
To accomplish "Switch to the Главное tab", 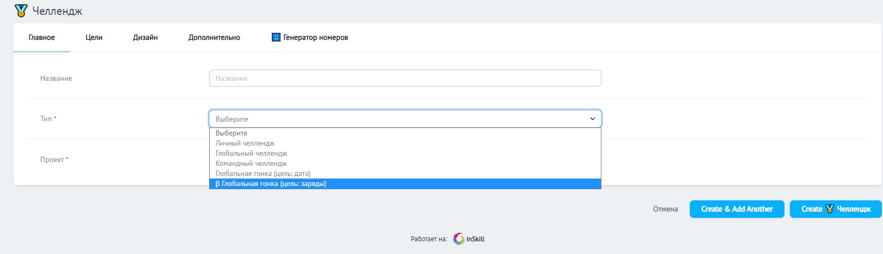I will pyautogui.click(x=42, y=38).
